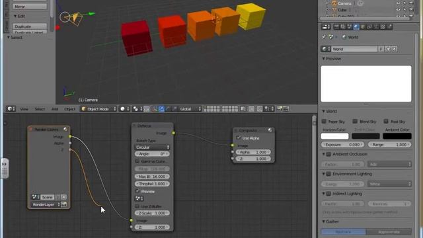Enable the Real Sky checkbox

pyautogui.click(x=386, y=121)
